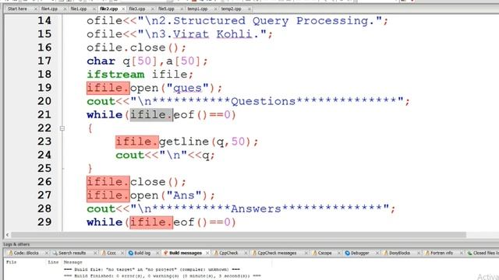Click the Build log tab gear icon
Screen dimensions: 499x280
(x=130, y=253)
